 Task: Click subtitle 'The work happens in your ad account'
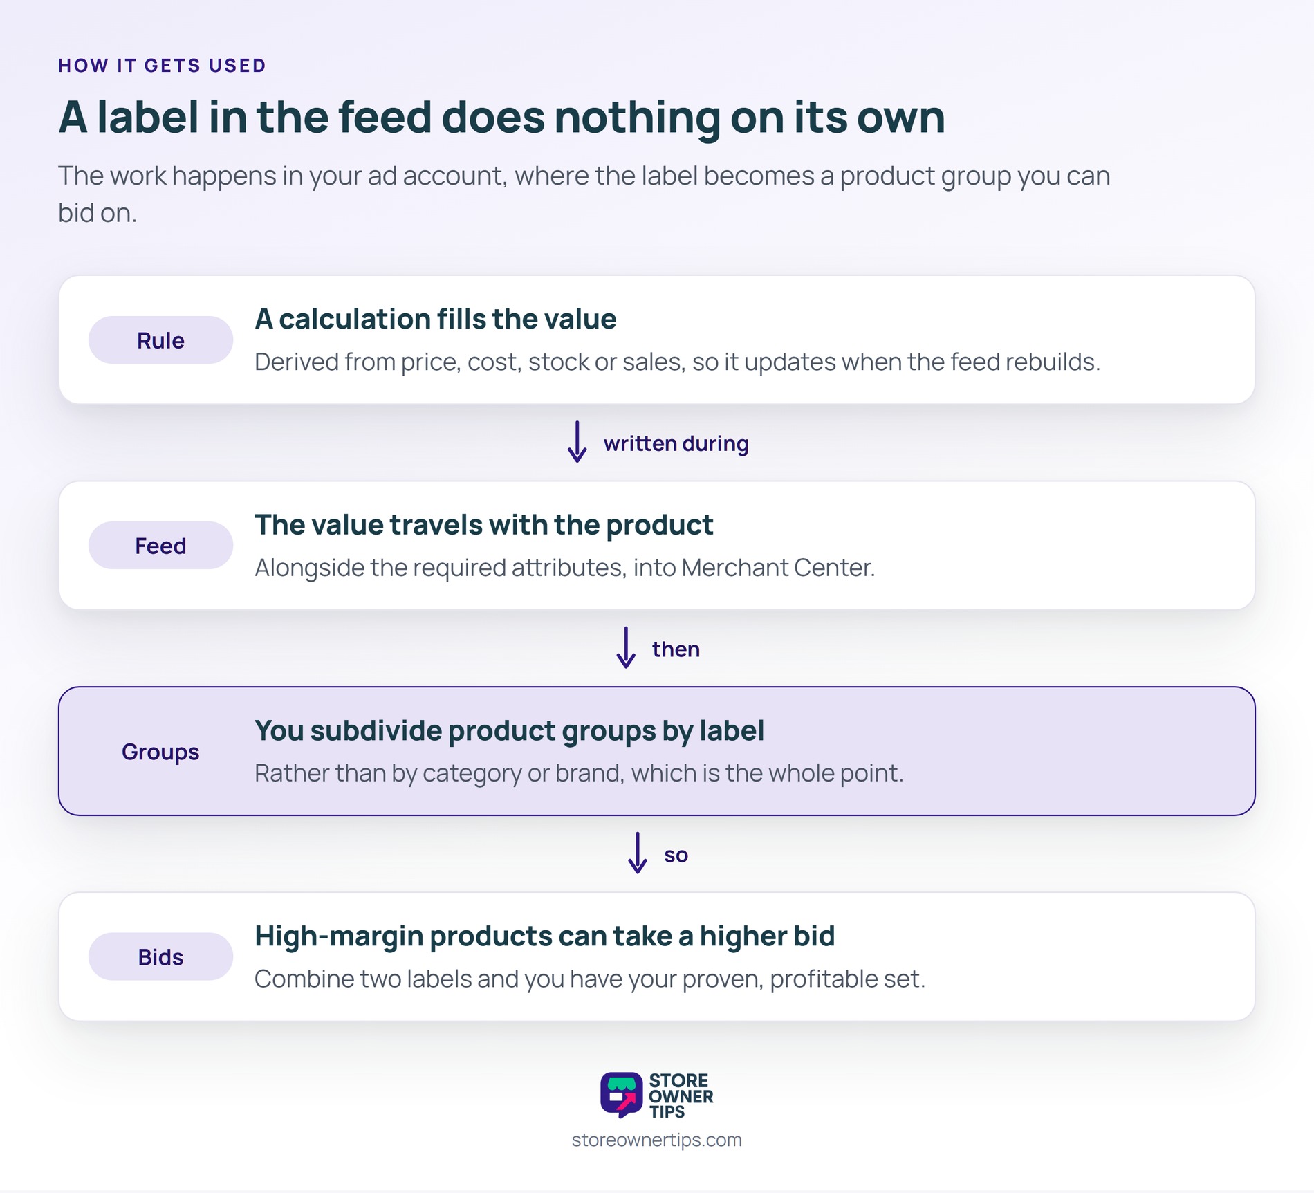point(283,176)
